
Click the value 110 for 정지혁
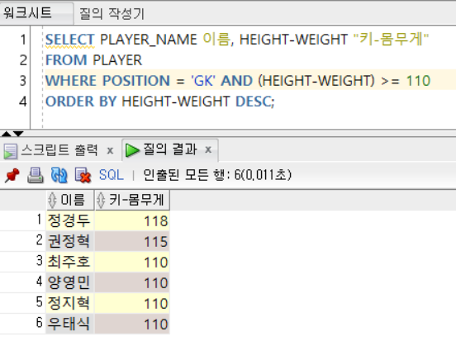point(132,303)
